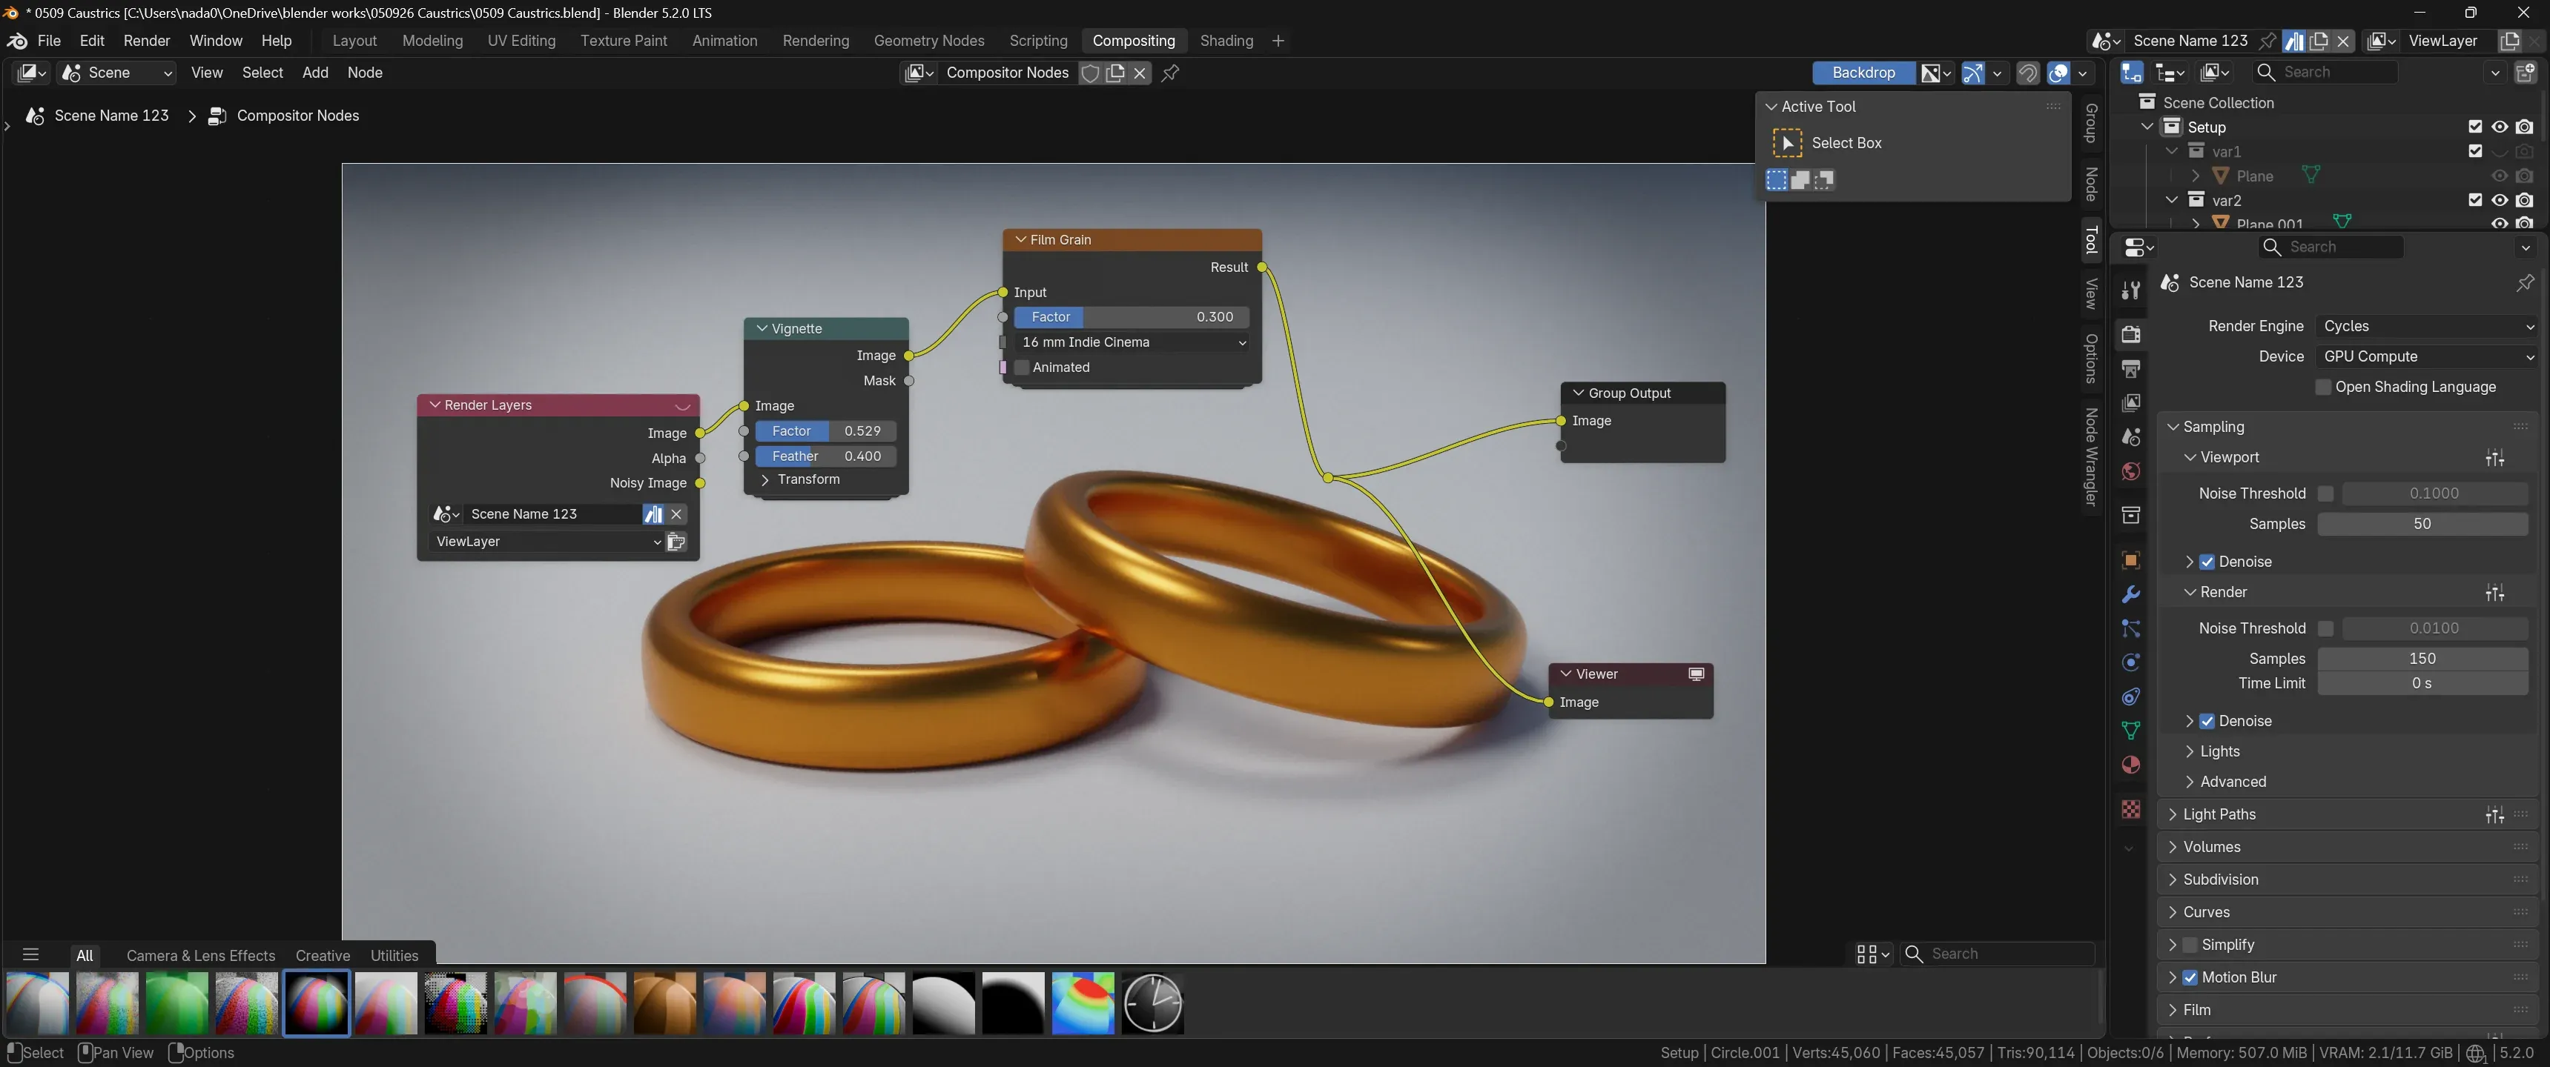Open the Node Wrangler sidebar tab
The height and width of the screenshot is (1067, 2550).
tap(2091, 457)
